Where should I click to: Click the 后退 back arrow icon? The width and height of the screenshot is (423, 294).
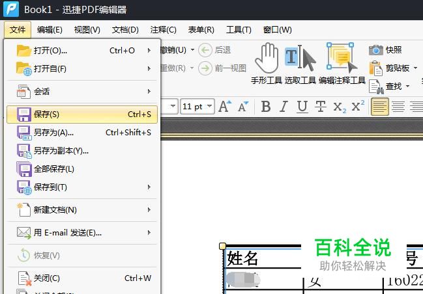point(205,50)
